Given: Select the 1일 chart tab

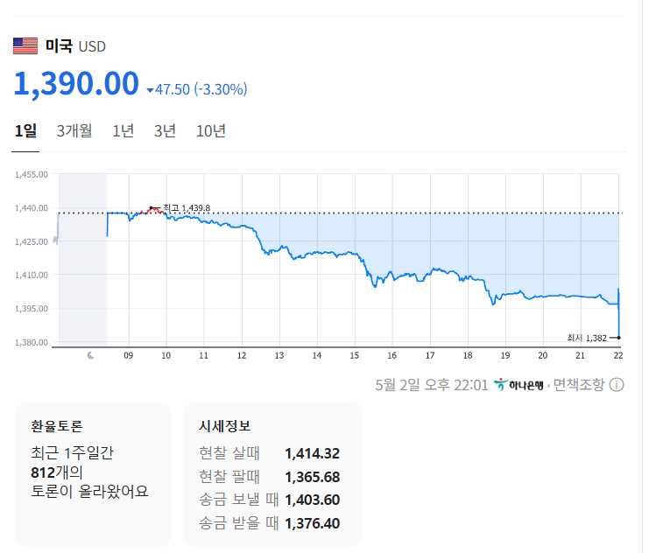Looking at the screenshot, I should pos(26,131).
